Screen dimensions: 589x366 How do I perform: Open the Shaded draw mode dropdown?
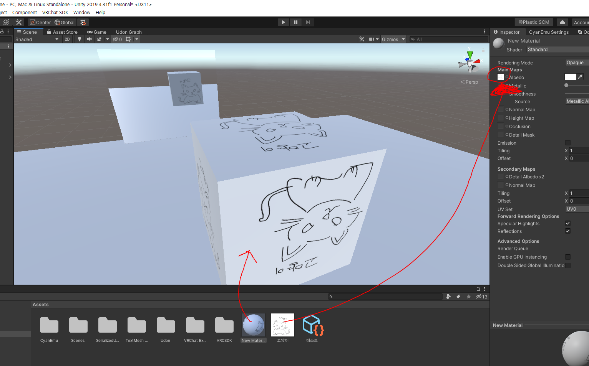click(37, 39)
